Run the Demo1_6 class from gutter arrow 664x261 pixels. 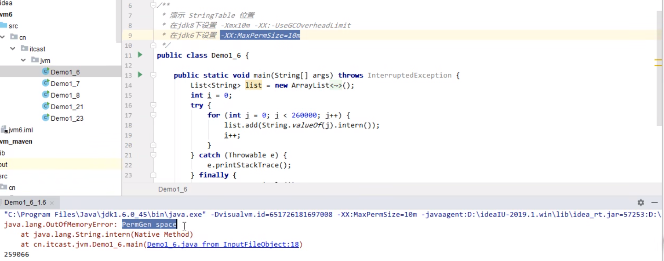[140, 55]
